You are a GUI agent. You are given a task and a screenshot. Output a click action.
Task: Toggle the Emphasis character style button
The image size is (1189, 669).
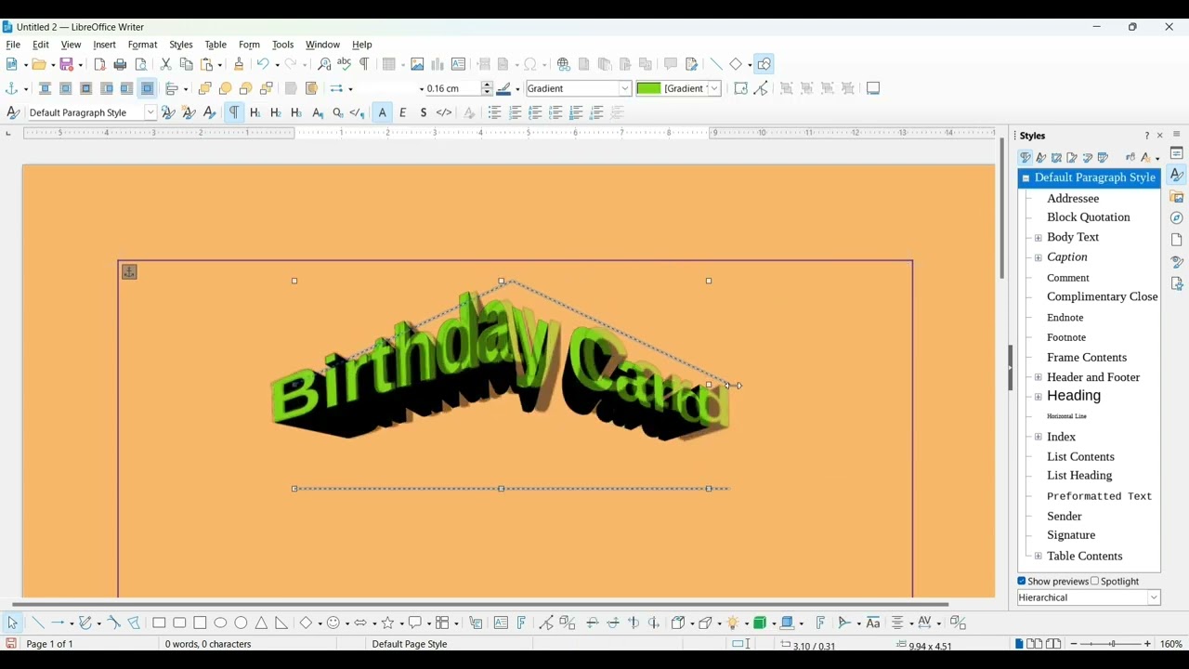coord(403,112)
